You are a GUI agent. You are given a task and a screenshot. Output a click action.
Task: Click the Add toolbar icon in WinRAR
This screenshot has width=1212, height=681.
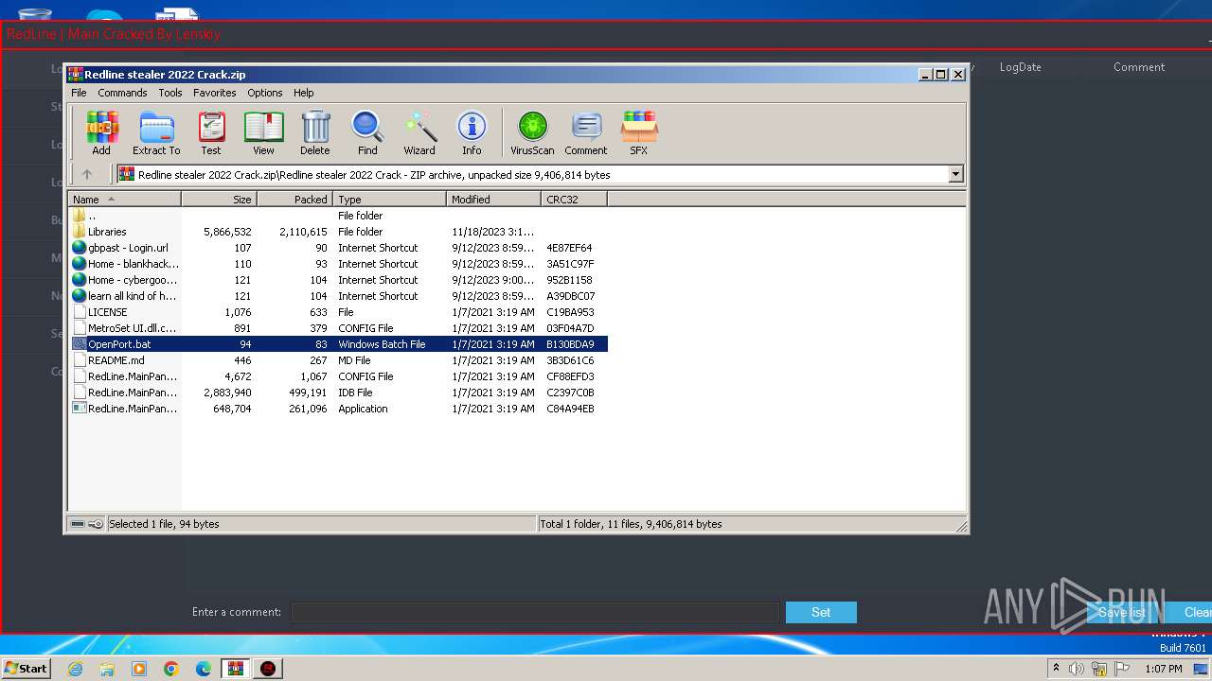tap(101, 132)
